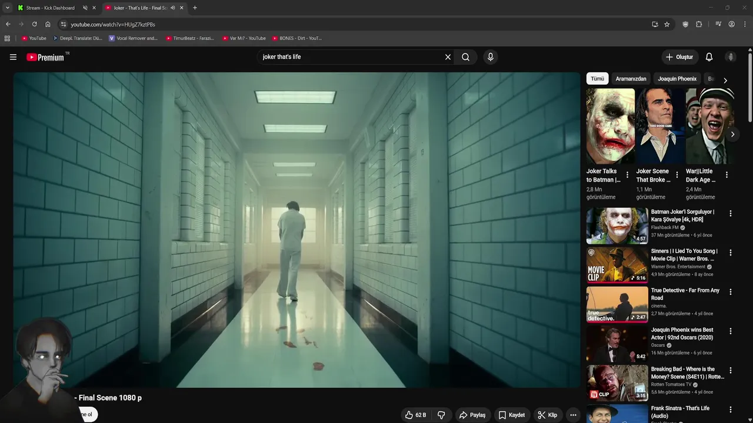Viewport: 753px width, 423px height.
Task: Open the tab search dropdown arrow
Action: (x=7, y=8)
